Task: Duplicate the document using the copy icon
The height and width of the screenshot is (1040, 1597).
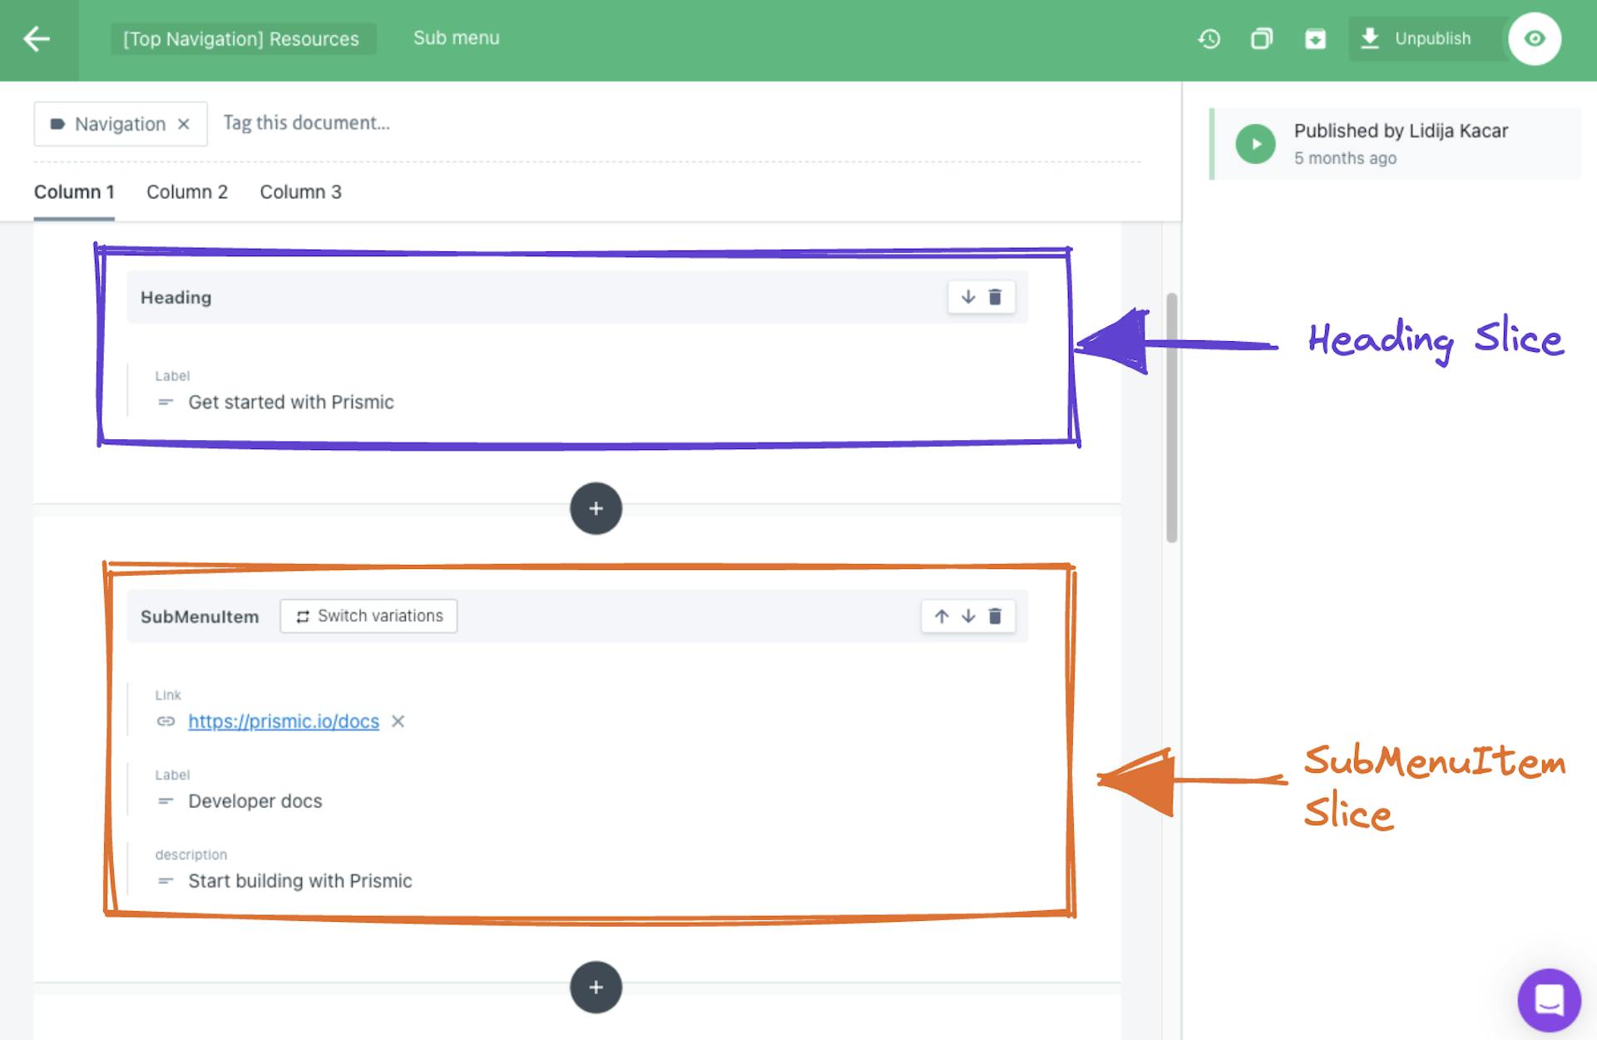Action: point(1261,38)
